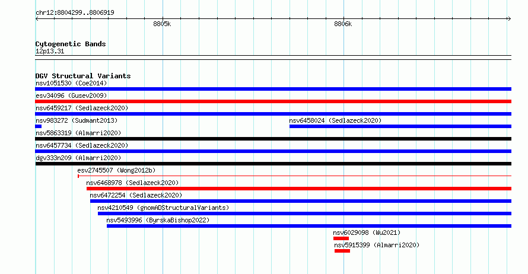The width and height of the screenshot is (528, 274).
Task: Click the nsv6029098 (Wu2021) label
Action: (367, 232)
